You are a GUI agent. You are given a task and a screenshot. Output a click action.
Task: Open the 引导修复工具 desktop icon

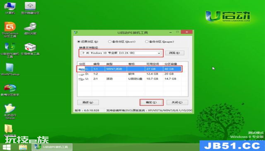pos(30,49)
